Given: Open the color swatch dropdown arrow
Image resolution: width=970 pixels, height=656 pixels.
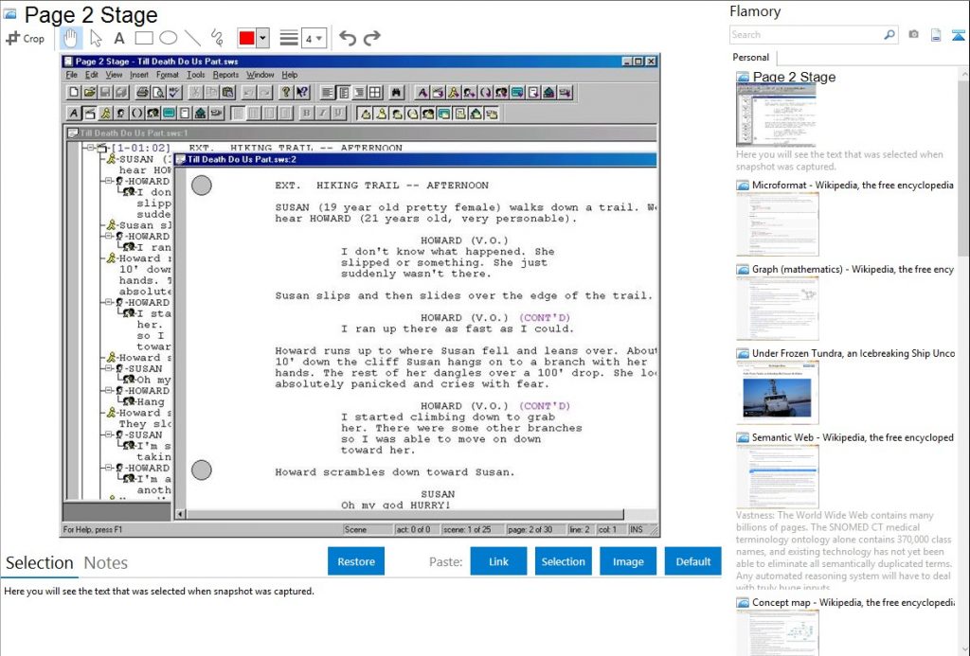Looking at the screenshot, I should [263, 38].
